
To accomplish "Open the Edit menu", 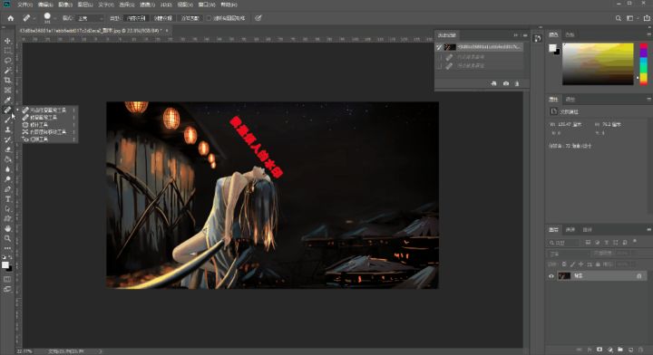I will click(45, 5).
